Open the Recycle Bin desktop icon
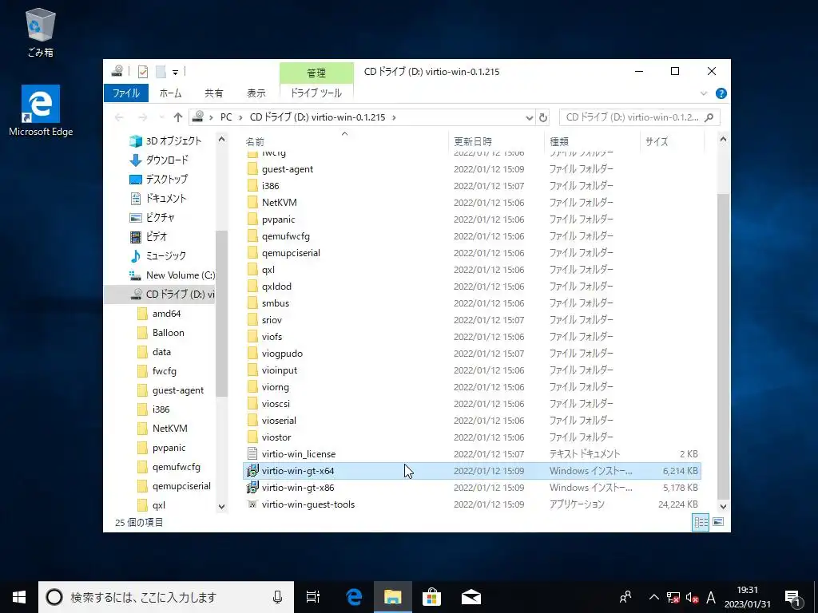 pos(40,32)
